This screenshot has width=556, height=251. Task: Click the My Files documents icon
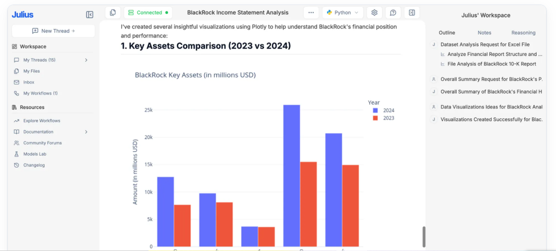[x=16, y=71]
